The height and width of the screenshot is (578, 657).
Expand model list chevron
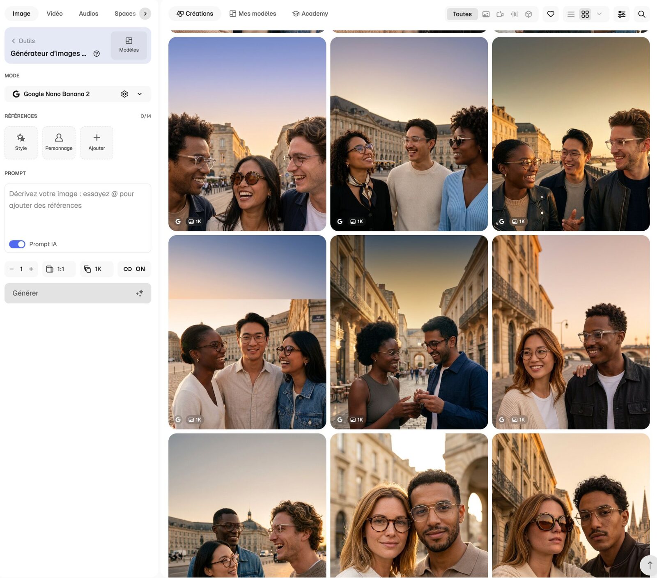click(x=140, y=94)
